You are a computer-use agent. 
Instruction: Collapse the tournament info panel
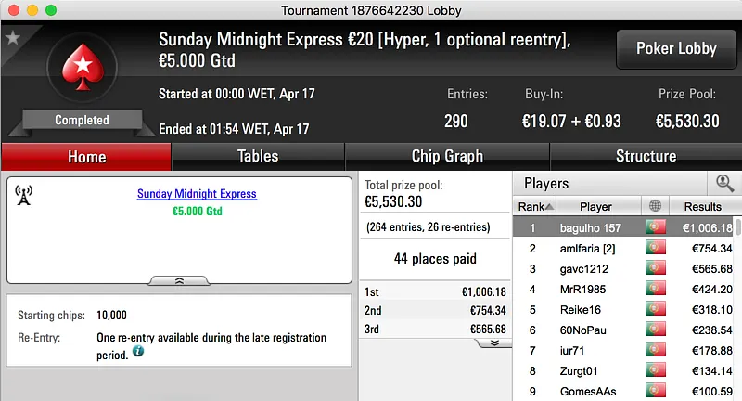[x=179, y=279]
